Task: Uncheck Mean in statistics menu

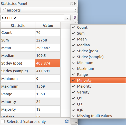Action: click(x=98, y=39)
